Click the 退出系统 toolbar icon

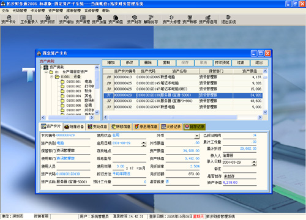228,20
